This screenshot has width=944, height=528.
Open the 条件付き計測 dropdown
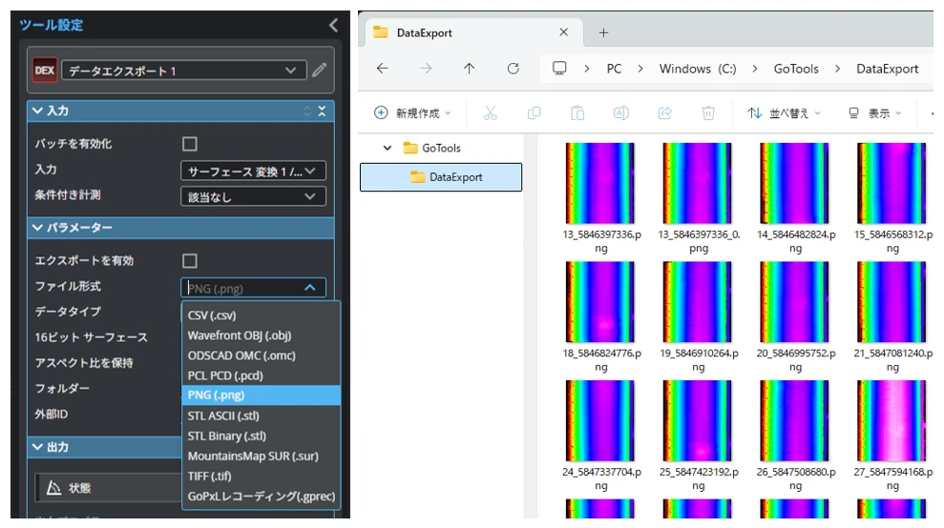tap(253, 196)
